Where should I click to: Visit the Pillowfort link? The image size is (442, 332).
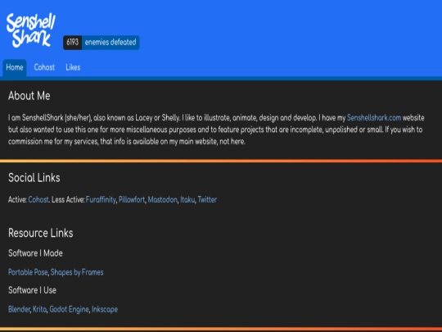[132, 199]
